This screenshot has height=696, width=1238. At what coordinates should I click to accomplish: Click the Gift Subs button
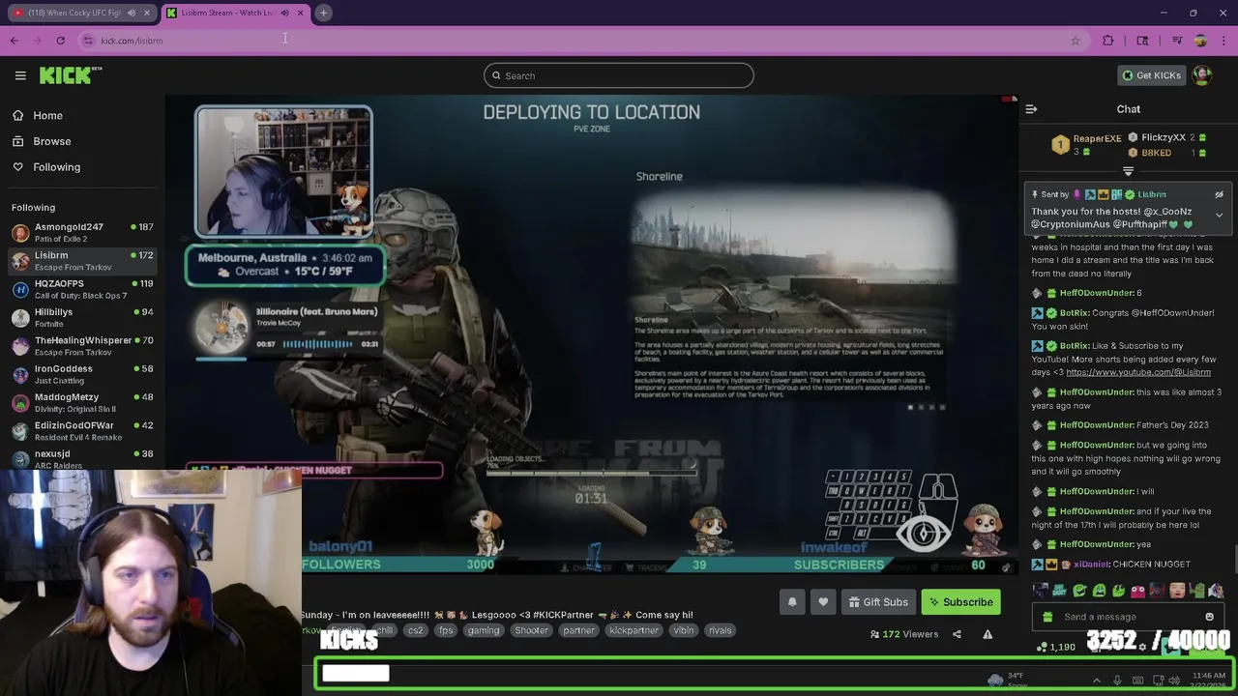[x=878, y=602]
